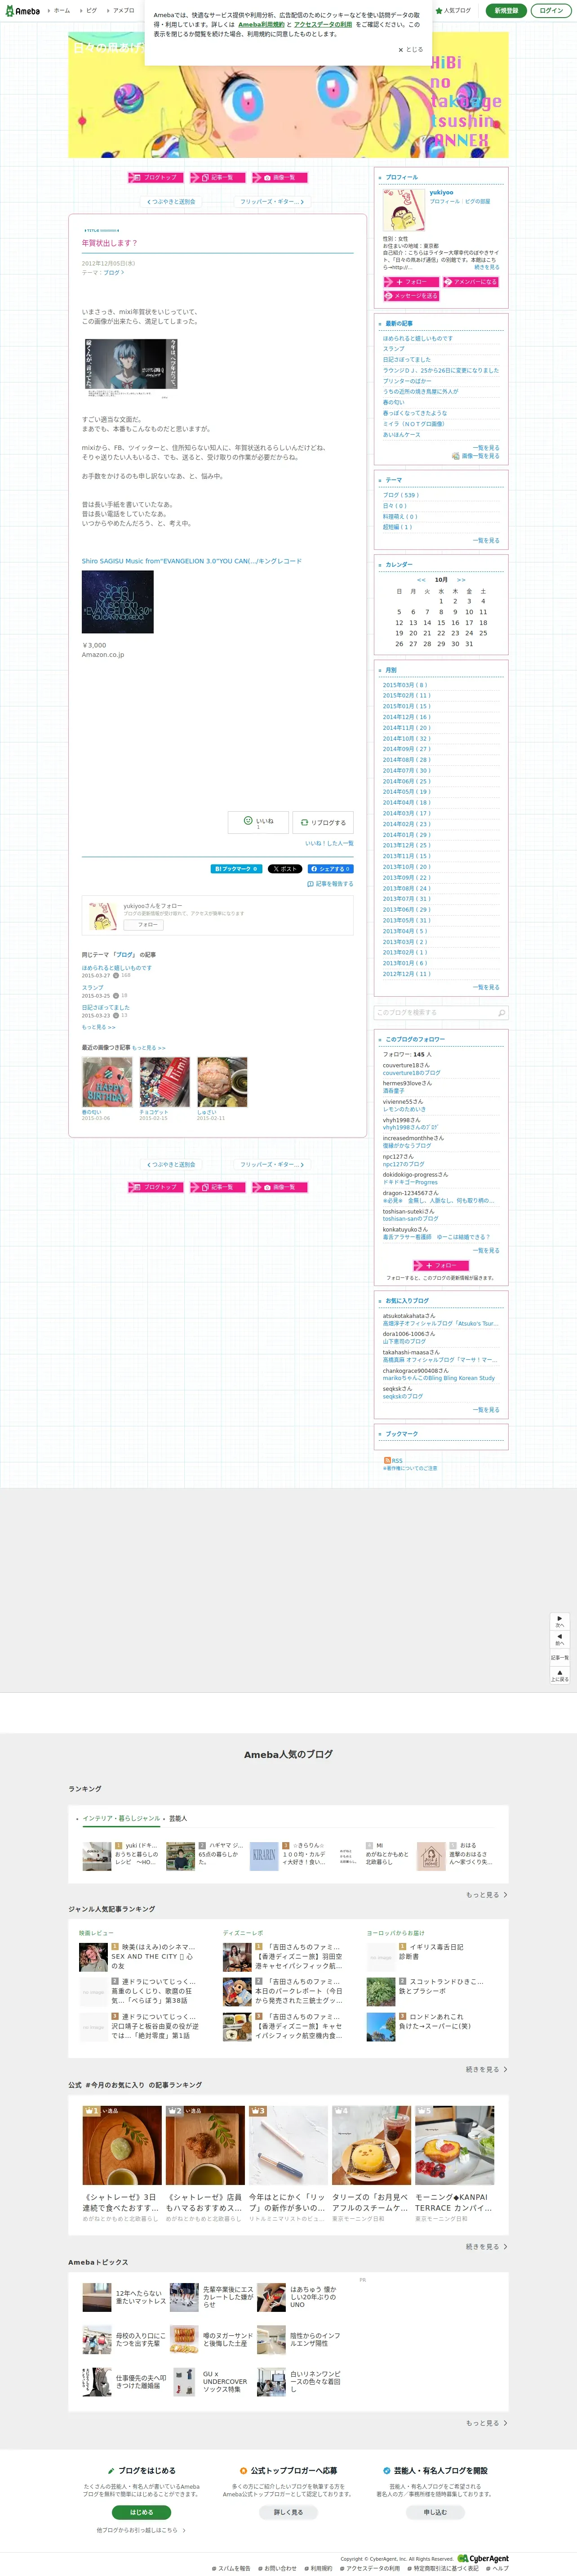Click pink フォロー button in profile box
577x2576 pixels.
coord(410,282)
